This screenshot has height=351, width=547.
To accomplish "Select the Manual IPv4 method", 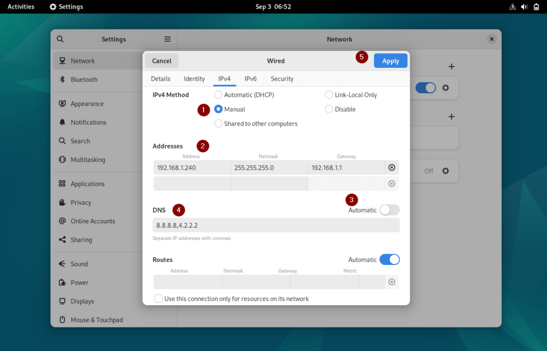I will pos(218,109).
